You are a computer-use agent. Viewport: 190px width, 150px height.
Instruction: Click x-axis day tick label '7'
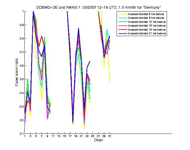tap(41, 136)
